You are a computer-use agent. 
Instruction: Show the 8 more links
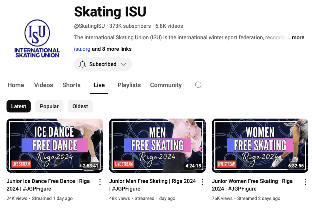coord(112,49)
